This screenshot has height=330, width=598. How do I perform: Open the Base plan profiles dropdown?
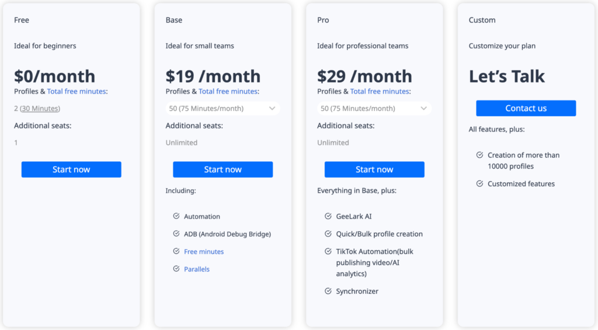coord(222,109)
